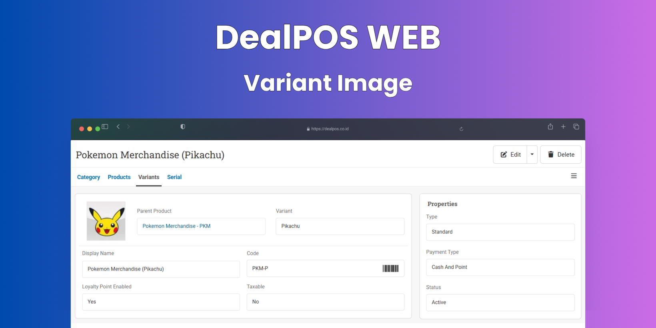
Task: Open a new tab with plus icon
Action: [x=563, y=127]
